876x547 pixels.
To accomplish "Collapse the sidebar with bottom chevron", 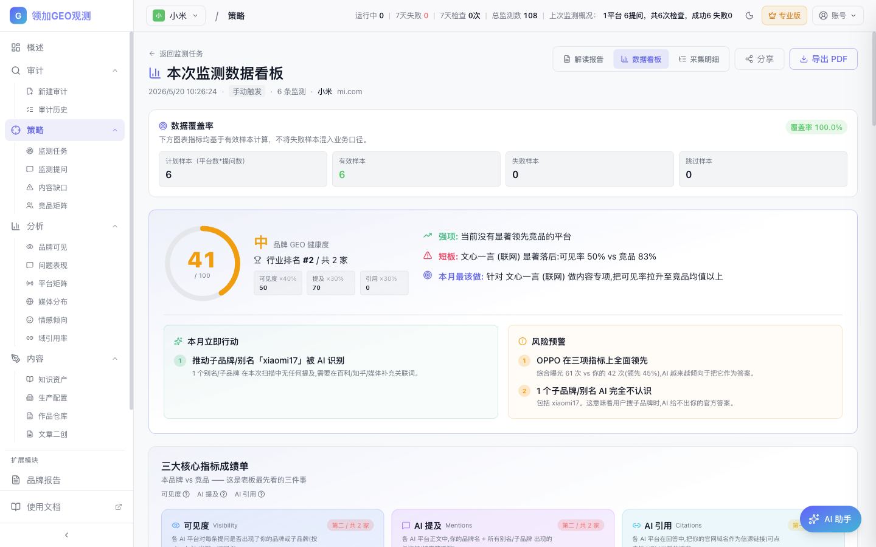I will (66, 535).
